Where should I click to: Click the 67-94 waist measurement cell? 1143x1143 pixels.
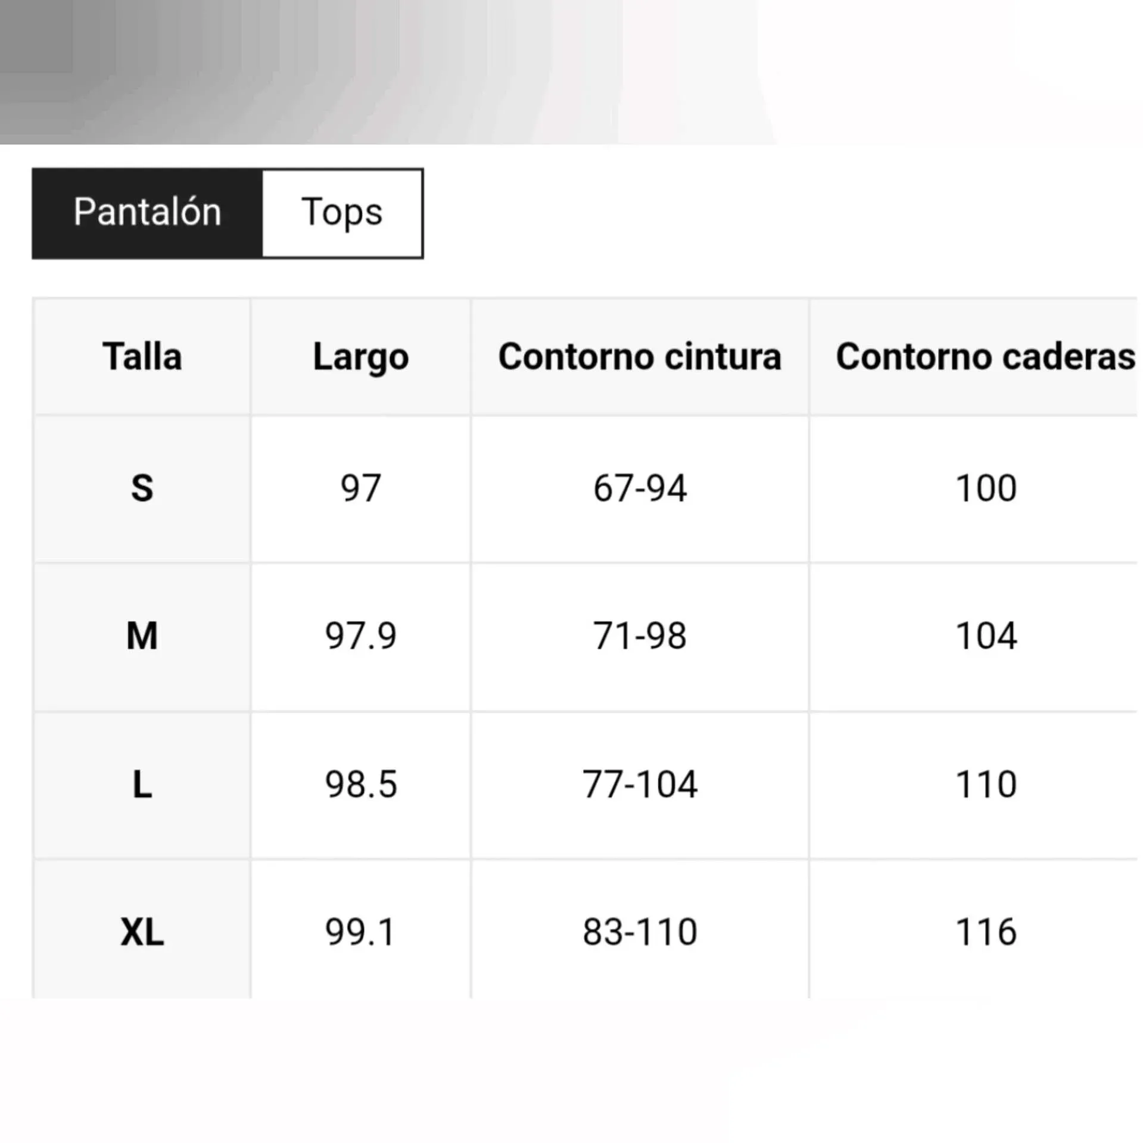tap(639, 488)
